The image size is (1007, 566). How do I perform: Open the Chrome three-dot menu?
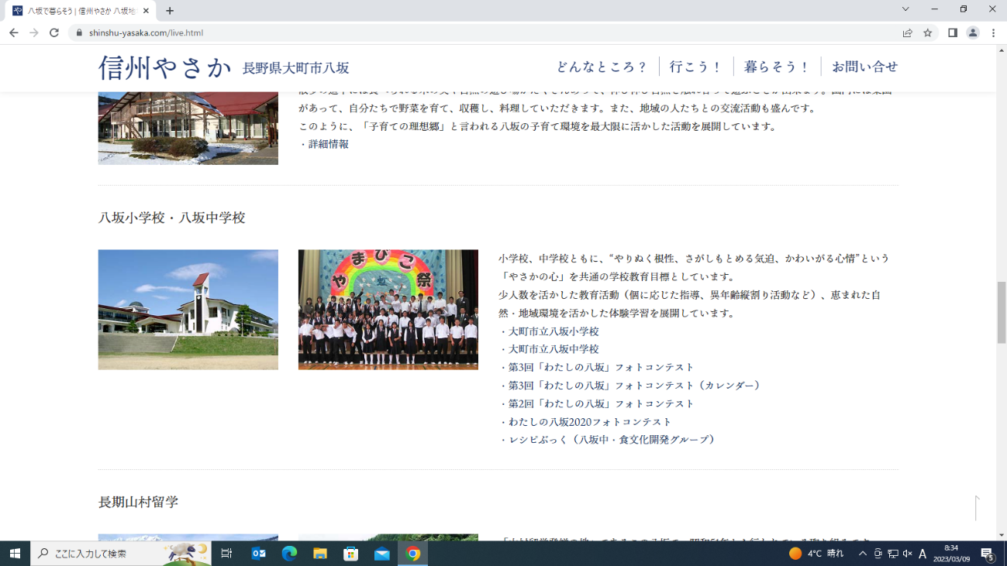(x=993, y=33)
